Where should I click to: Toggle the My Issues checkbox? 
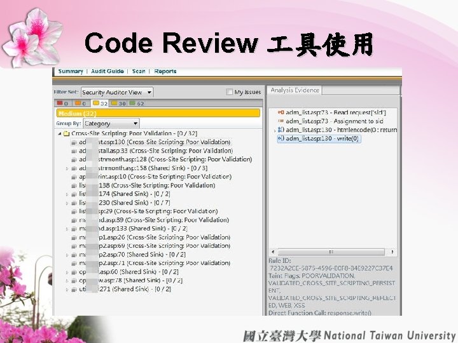pyautogui.click(x=229, y=92)
